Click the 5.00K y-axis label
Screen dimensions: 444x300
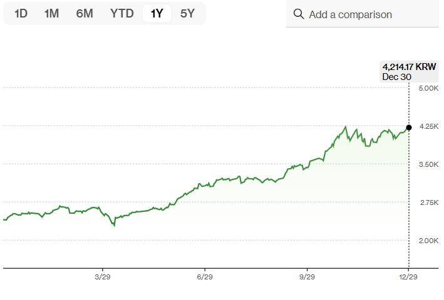click(428, 88)
